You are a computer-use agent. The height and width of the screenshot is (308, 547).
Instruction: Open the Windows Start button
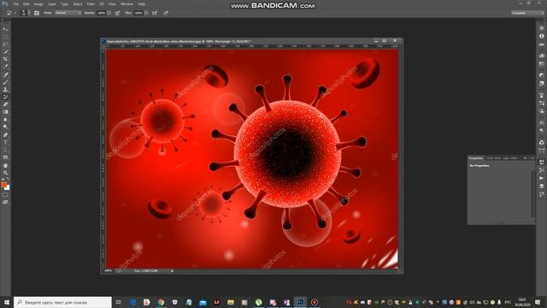tap(6, 302)
